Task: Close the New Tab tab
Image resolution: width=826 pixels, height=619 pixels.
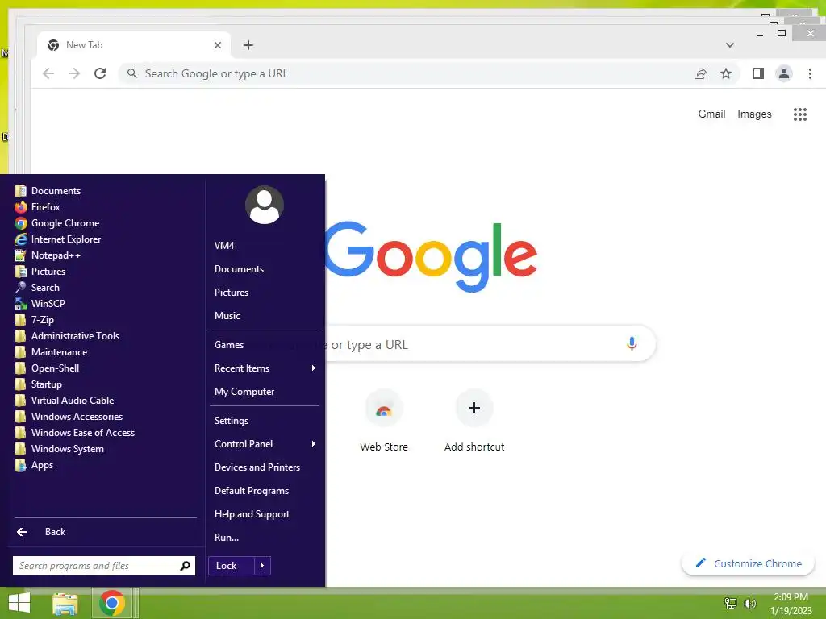Action: 218,45
